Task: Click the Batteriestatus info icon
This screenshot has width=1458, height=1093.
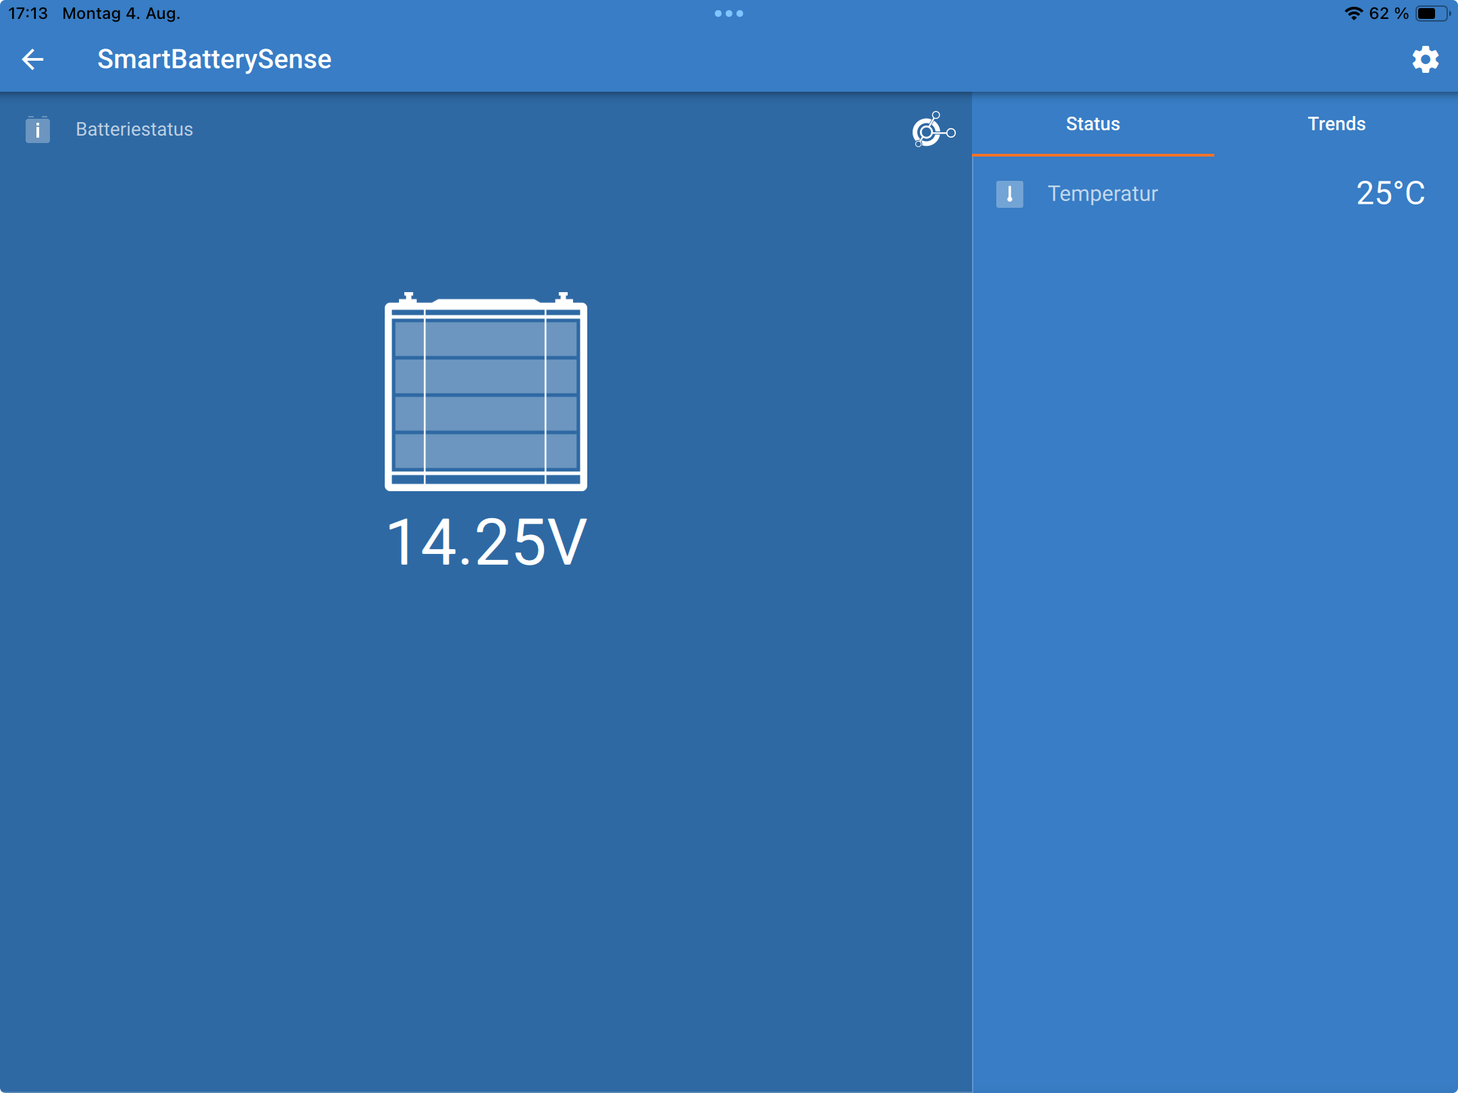Action: pos(38,130)
